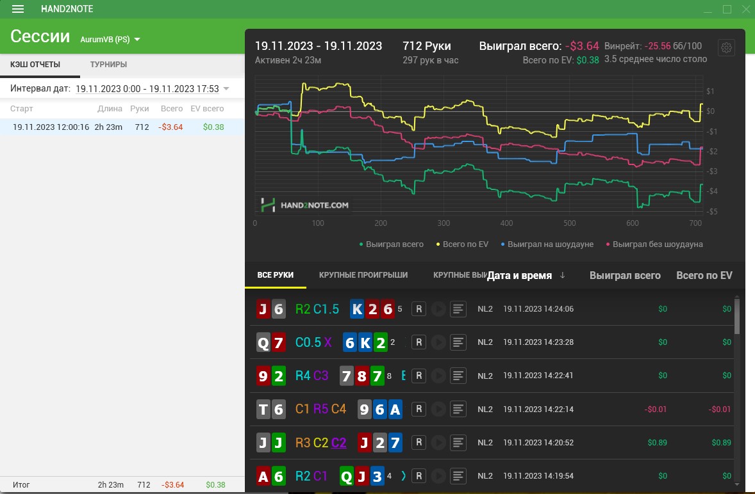The height and width of the screenshot is (494, 755).
Task: Sort hands by 'Выиграл всего' column
Action: [x=625, y=275]
